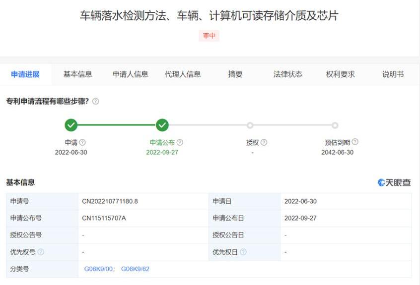
Task: Click the help icon next to 优先权号
Action: point(41,252)
